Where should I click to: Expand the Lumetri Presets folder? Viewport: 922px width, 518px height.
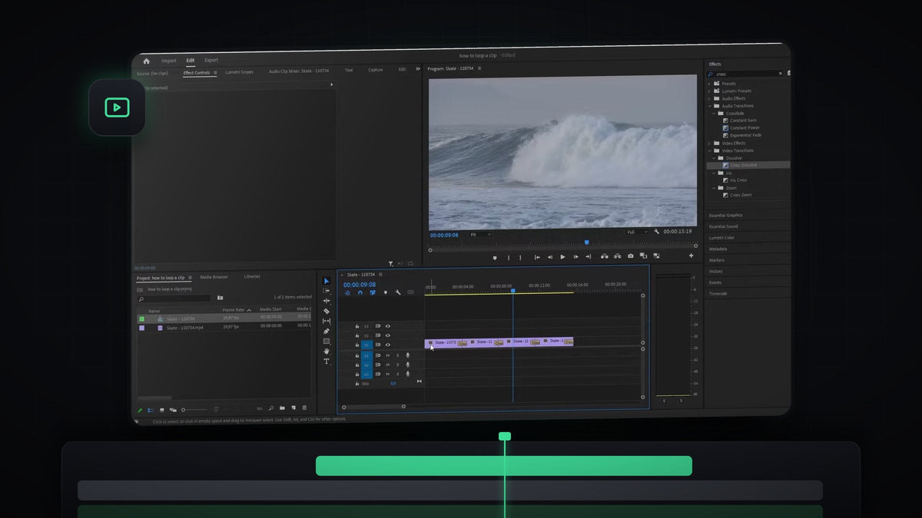tap(709, 91)
